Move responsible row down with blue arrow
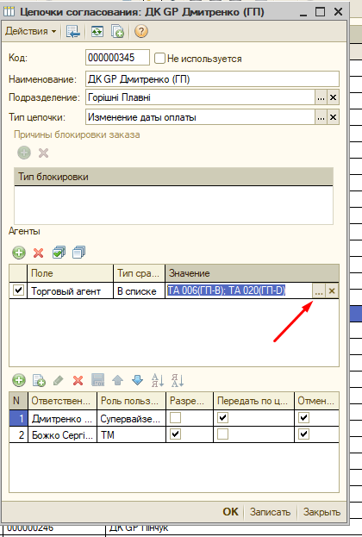The height and width of the screenshot is (537, 362). click(137, 380)
